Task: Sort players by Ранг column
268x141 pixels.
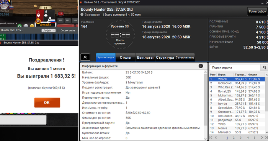Action: (213, 75)
